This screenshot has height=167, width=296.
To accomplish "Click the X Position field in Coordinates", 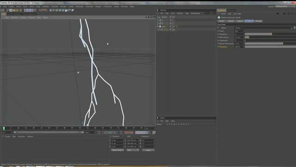I will click(117, 140).
